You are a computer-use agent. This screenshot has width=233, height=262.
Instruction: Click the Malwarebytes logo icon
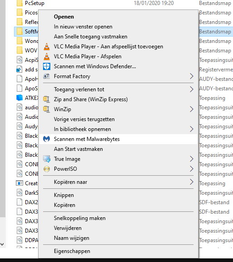46,139
